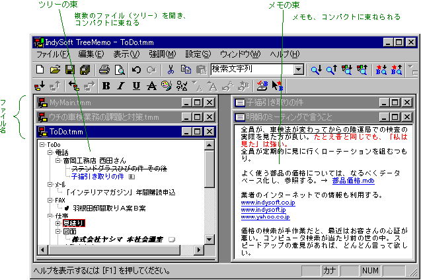Click the grayed smaller font A icon
The height and width of the screenshot is (280, 421).
[197, 86]
